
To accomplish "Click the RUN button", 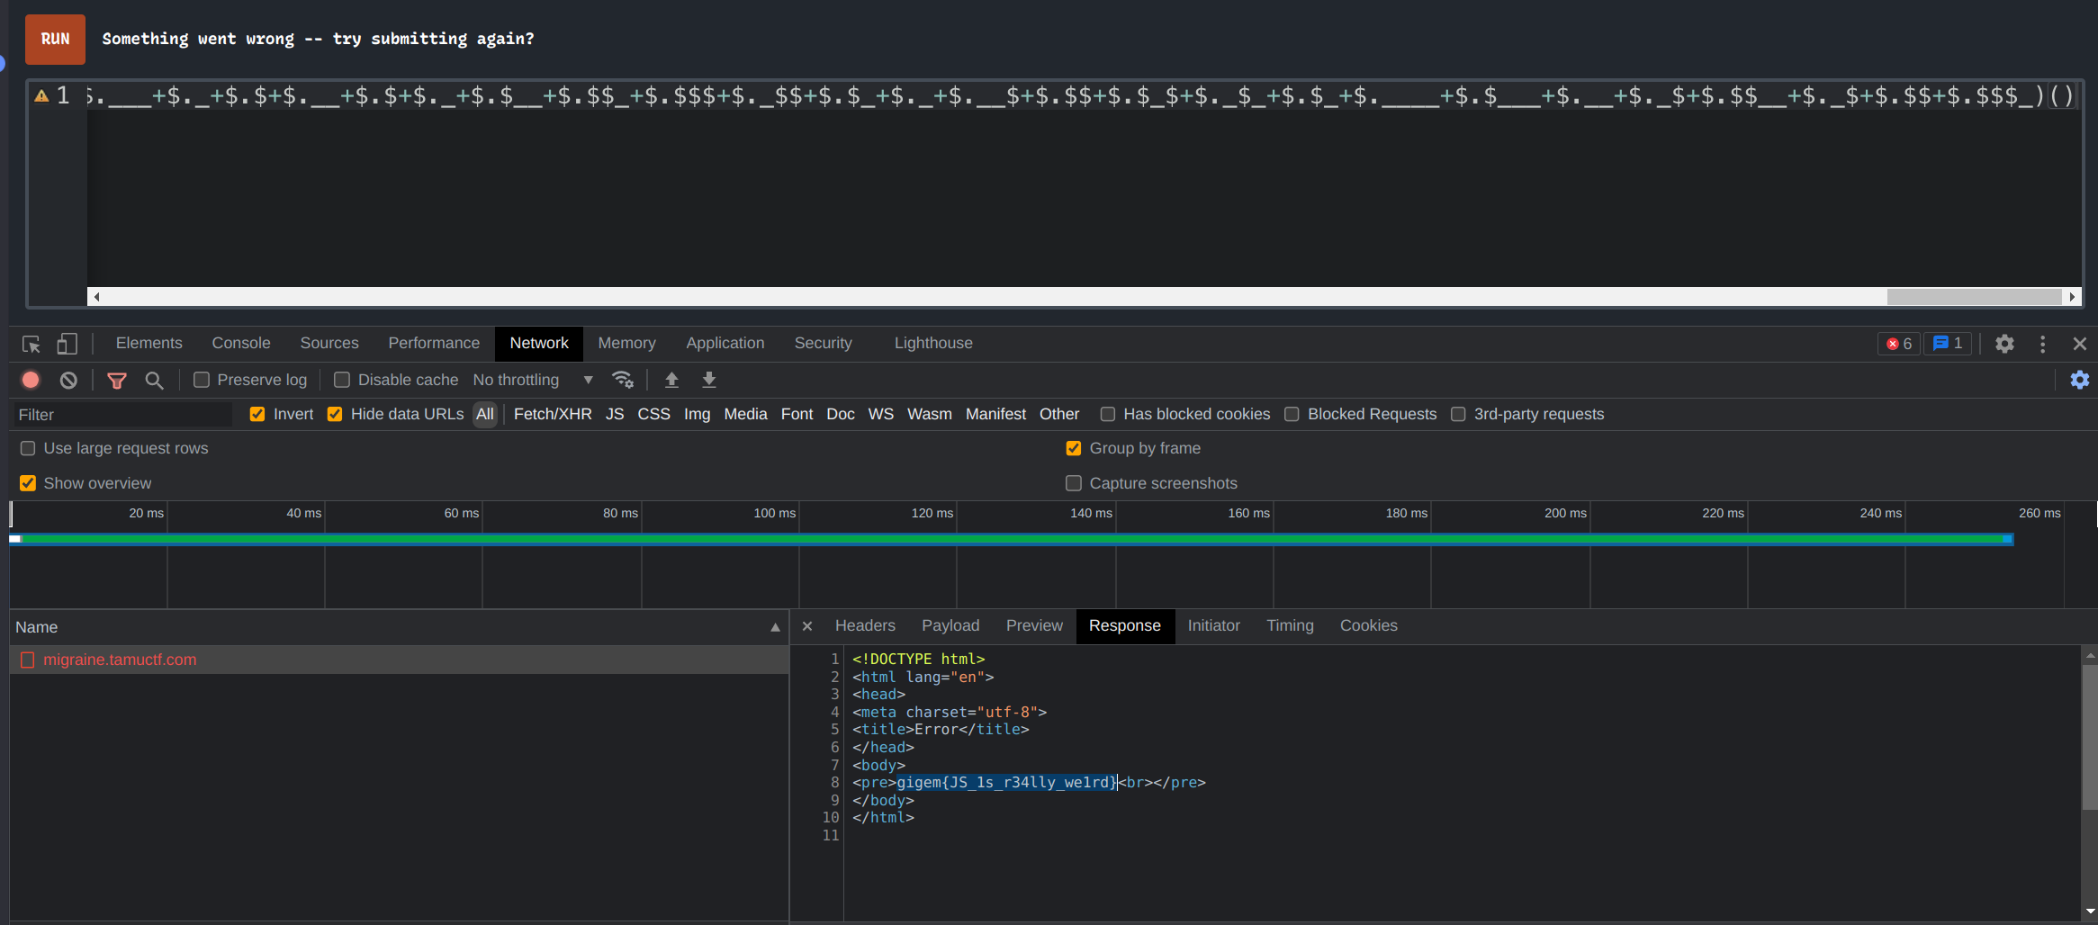I will (x=55, y=39).
